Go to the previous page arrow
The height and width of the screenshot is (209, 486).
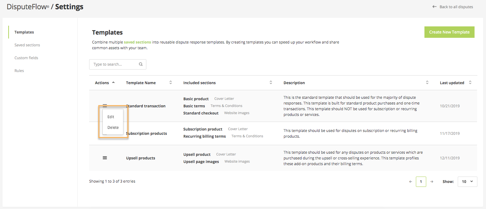pos(410,182)
